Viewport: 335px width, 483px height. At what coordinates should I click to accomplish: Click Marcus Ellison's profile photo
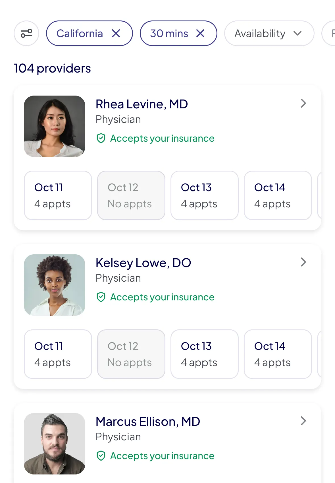[x=55, y=444]
